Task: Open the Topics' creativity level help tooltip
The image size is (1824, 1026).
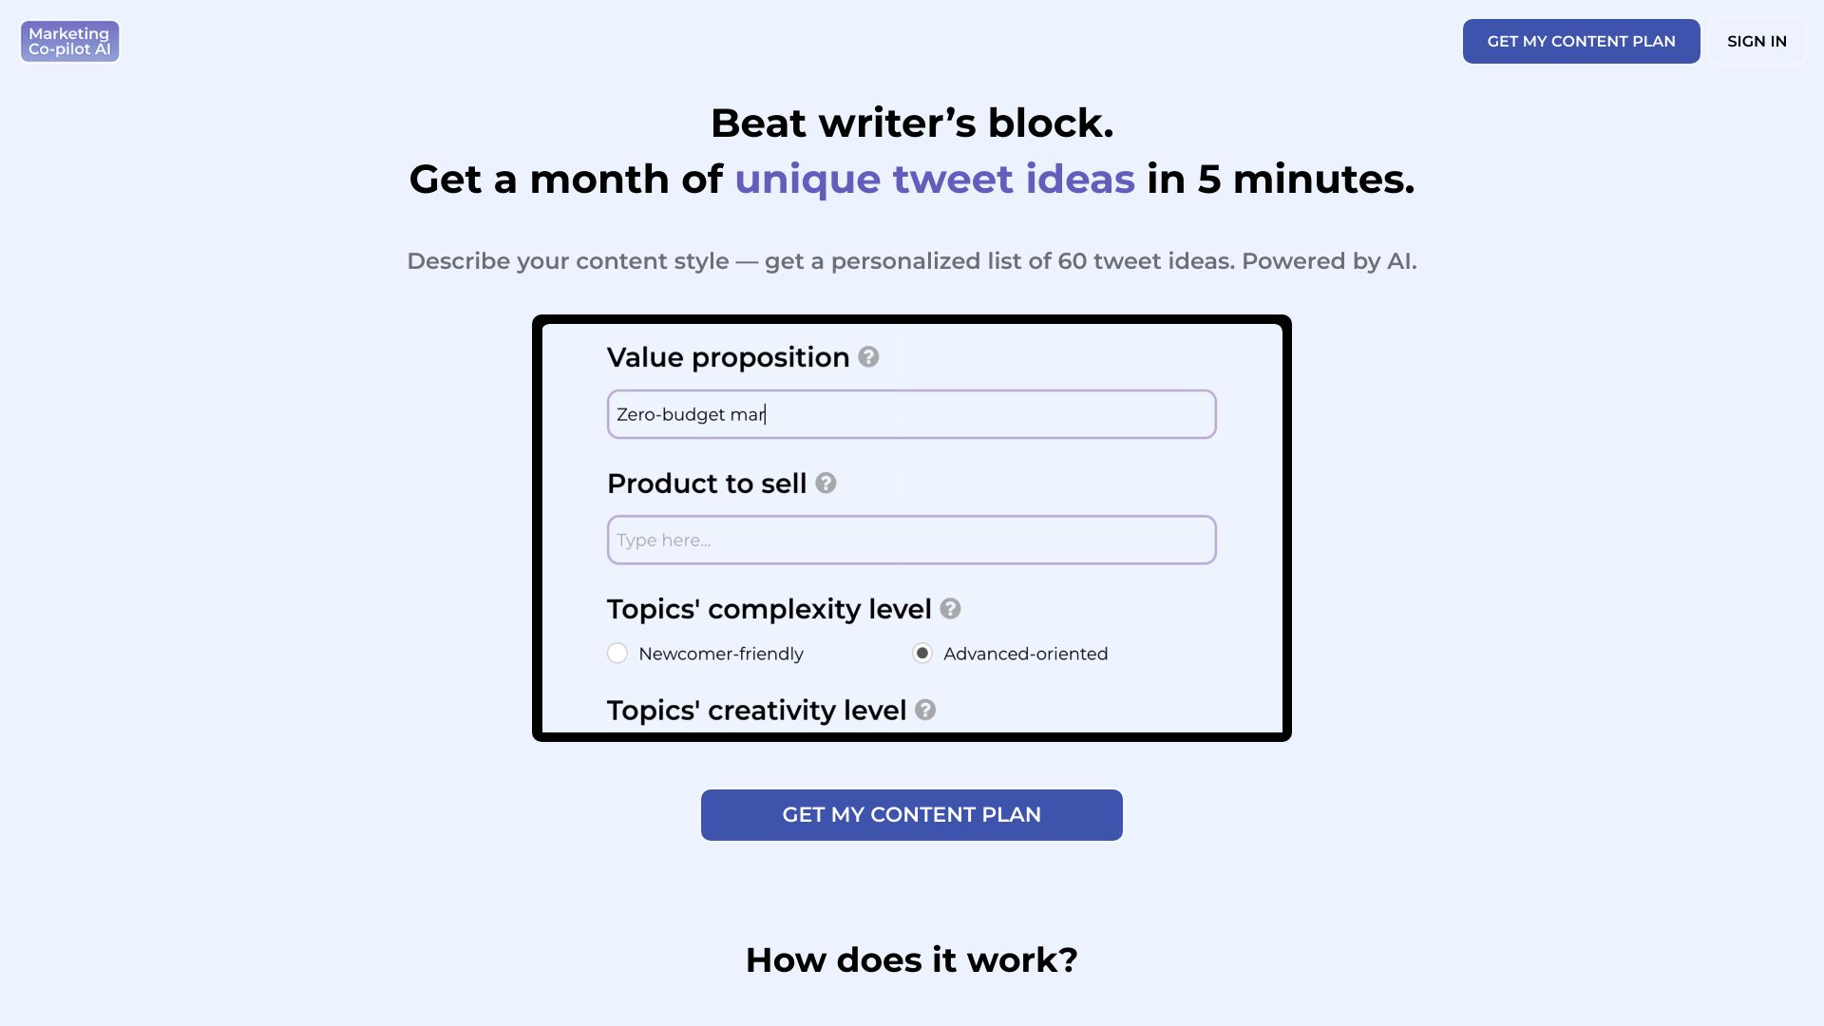Action: tap(925, 710)
